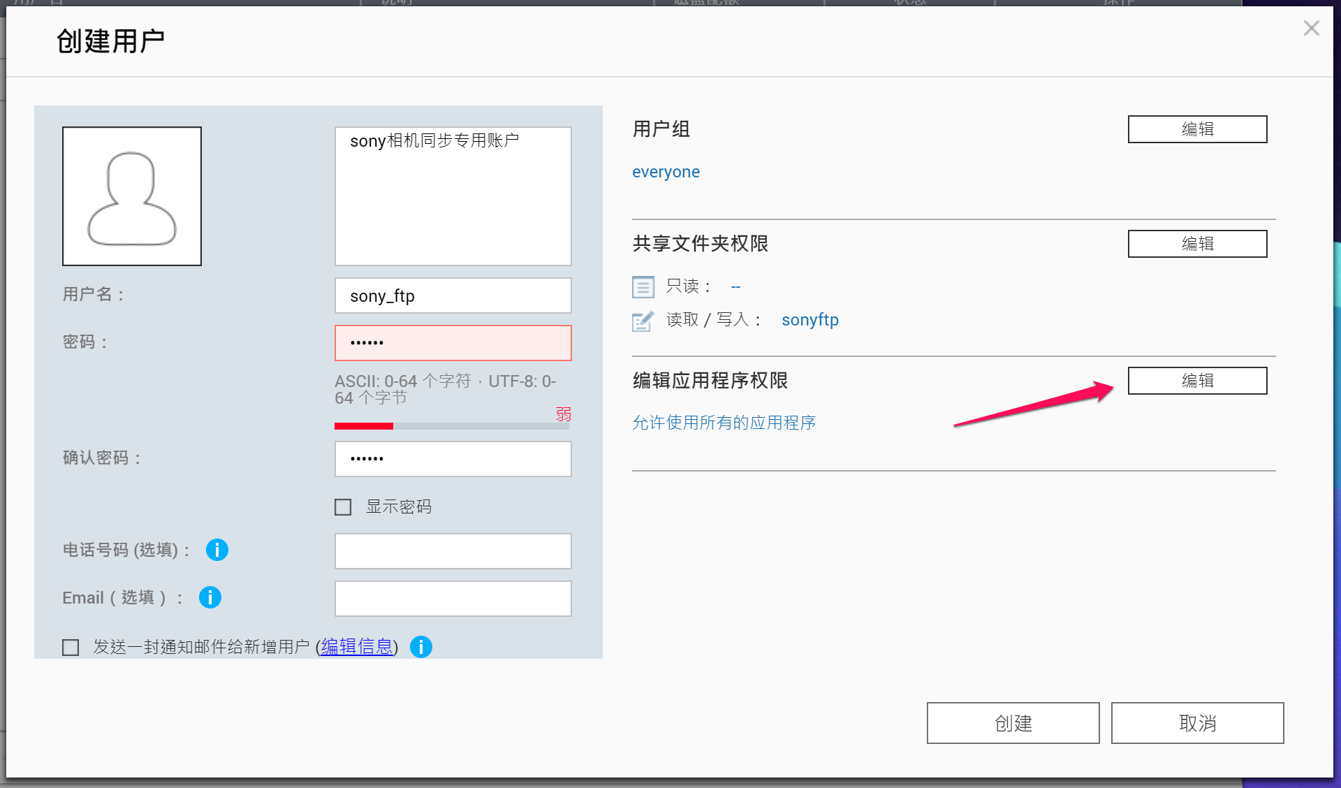Click the everyone user group link
The width and height of the screenshot is (1341, 788).
[x=666, y=172]
